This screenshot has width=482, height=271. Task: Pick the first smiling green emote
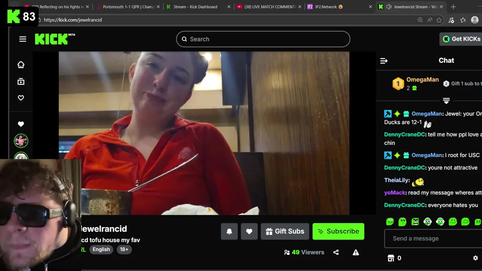click(x=390, y=222)
